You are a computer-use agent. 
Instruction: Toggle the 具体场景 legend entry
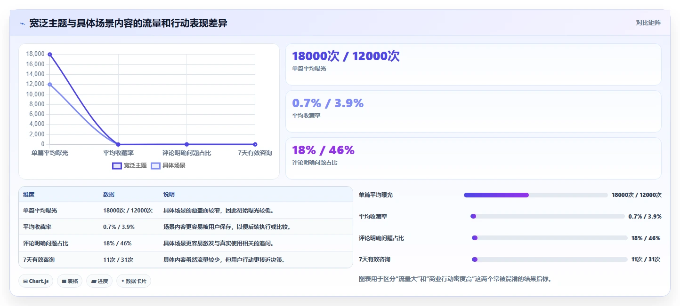tap(168, 165)
